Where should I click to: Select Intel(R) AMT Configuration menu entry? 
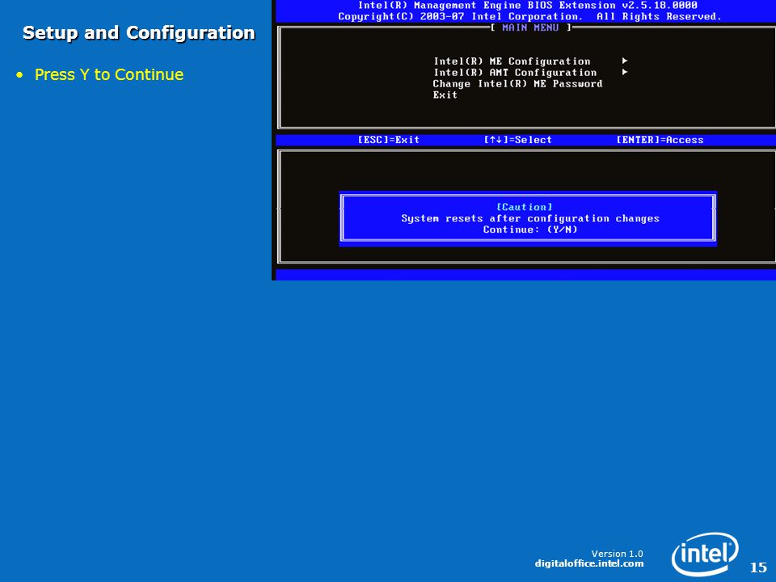tap(515, 73)
